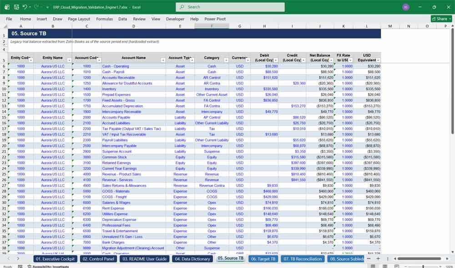Switch to Page Layout view
This screenshot has width=455, height=268.
(x=385, y=266)
